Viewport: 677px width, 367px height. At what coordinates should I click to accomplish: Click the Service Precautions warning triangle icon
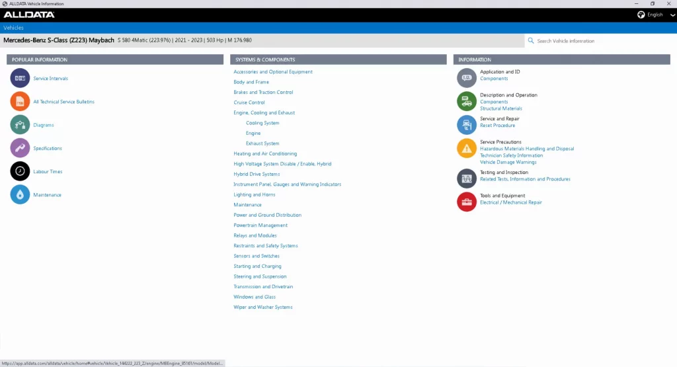click(x=467, y=148)
